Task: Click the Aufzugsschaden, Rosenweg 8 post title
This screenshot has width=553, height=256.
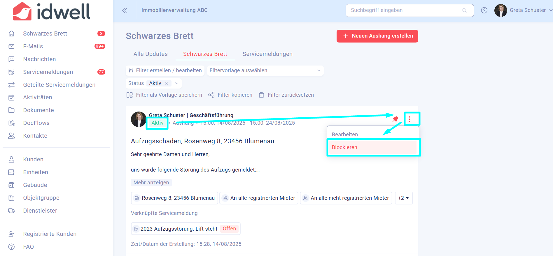Action: pyautogui.click(x=202, y=141)
